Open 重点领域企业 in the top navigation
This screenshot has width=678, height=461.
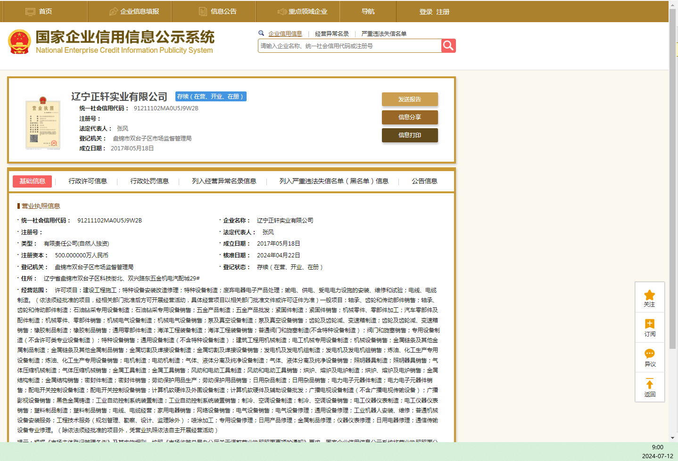[302, 11]
